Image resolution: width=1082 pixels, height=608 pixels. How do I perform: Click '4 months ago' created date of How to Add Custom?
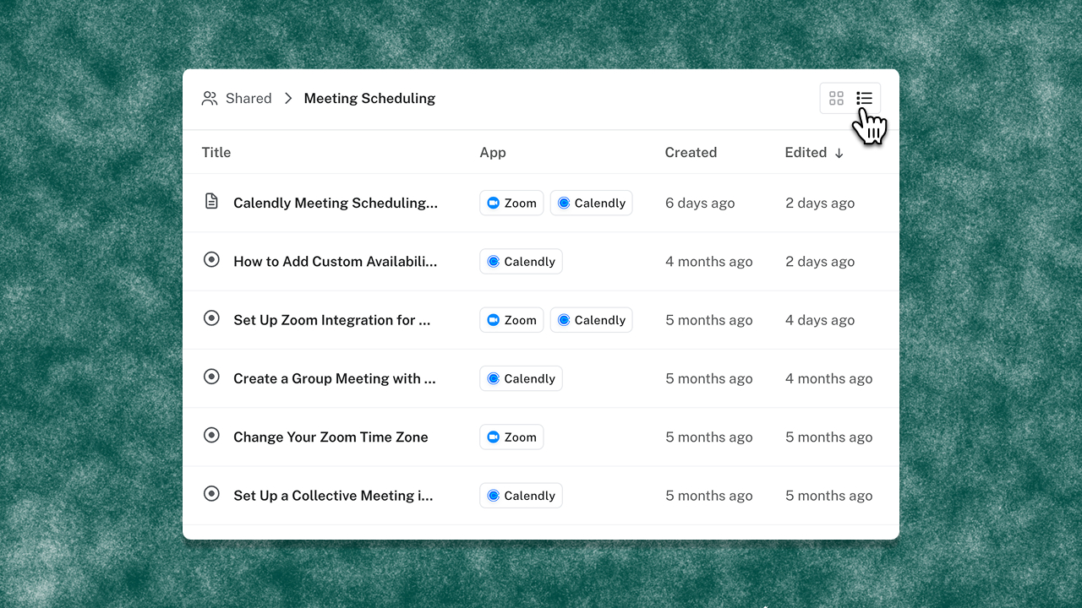(x=709, y=262)
